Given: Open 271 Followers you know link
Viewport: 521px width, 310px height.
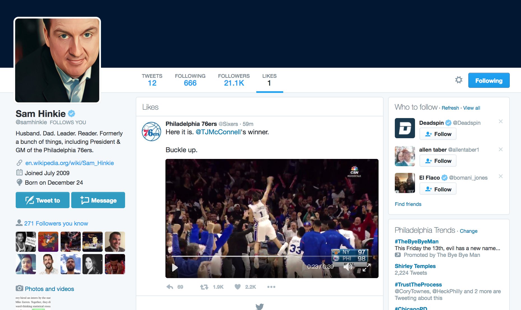Looking at the screenshot, I should (56, 223).
